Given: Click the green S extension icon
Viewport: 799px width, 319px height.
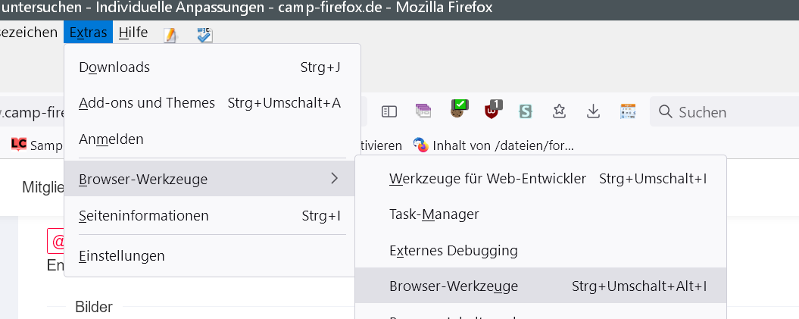Looking at the screenshot, I should point(526,111).
